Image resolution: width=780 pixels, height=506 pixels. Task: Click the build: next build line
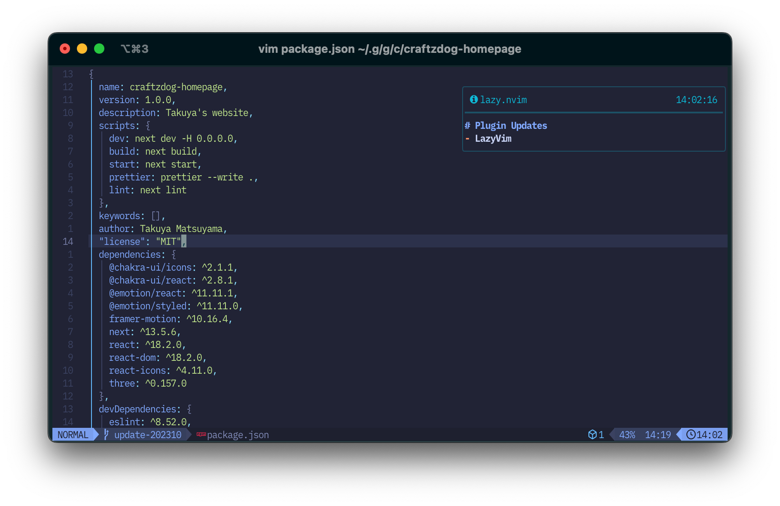[155, 151]
